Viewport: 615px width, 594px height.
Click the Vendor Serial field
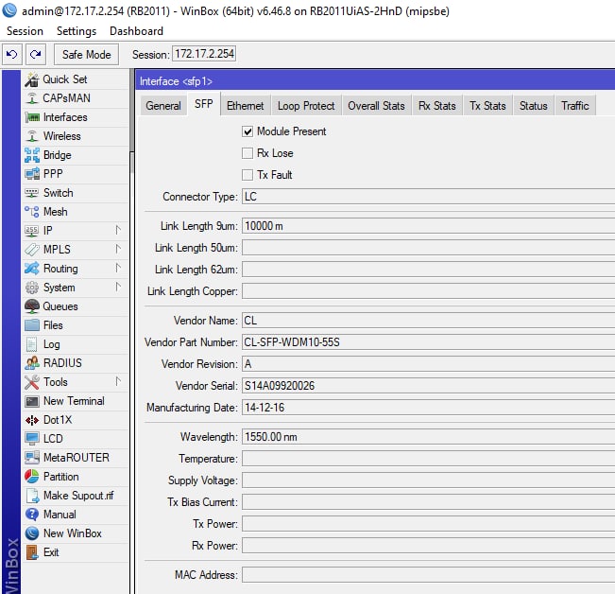pyautogui.click(x=428, y=386)
